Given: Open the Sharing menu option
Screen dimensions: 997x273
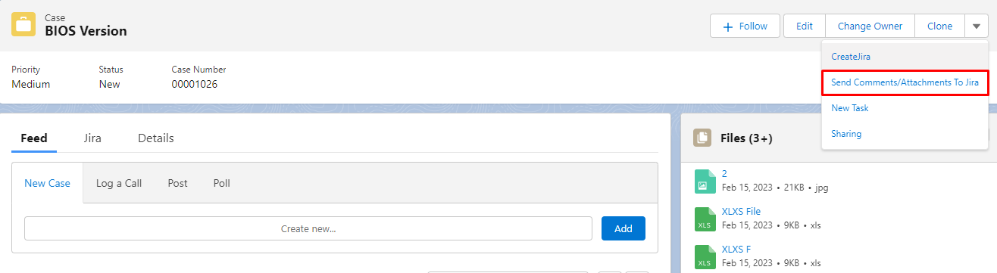Looking at the screenshot, I should coord(846,134).
